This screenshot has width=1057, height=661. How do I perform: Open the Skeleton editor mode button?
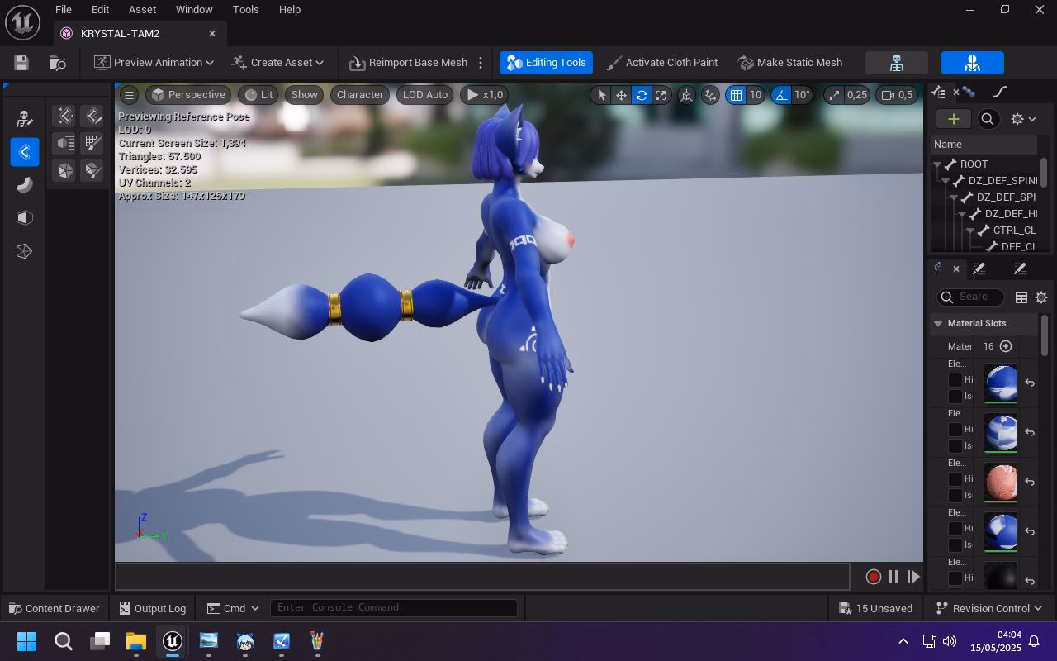tap(896, 63)
